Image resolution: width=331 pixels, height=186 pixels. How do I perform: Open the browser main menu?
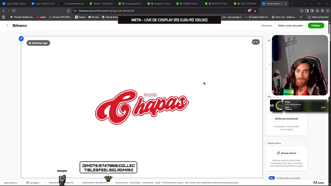pos(327,11)
